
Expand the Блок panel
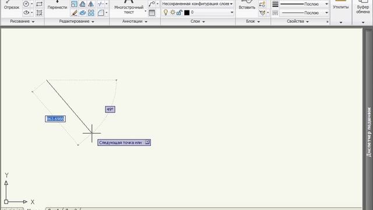pos(253,22)
